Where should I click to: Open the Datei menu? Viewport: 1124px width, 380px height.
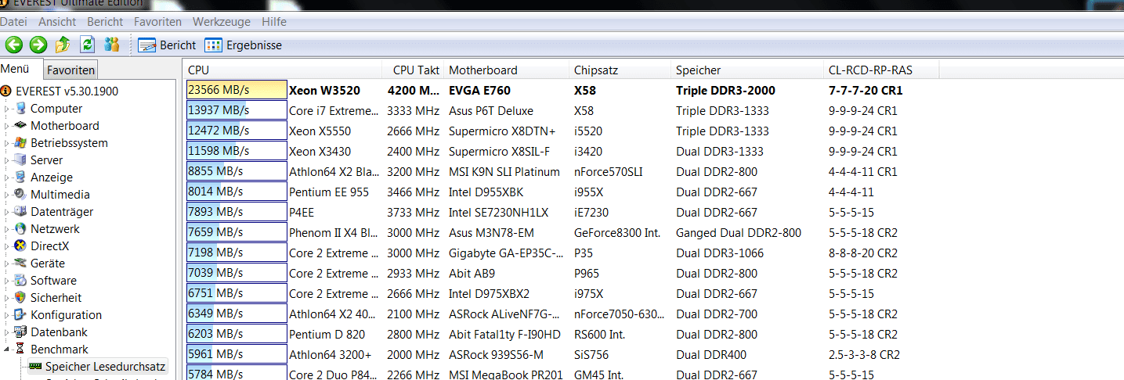point(13,22)
